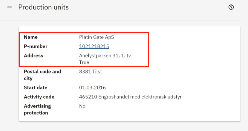
Task: Click the divider line below Production units header
Action: click(x=120, y=21)
